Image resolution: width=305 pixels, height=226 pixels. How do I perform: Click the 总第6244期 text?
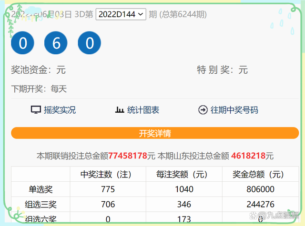pyautogui.click(x=183, y=14)
